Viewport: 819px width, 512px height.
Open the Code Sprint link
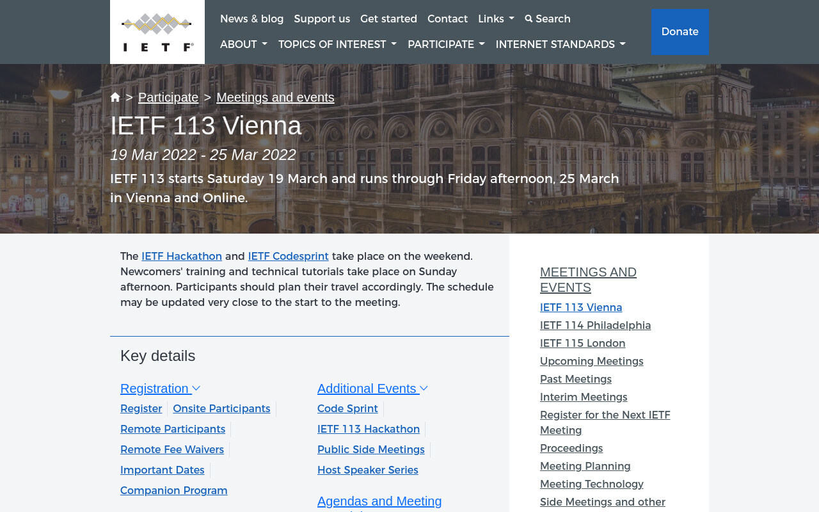(347, 408)
